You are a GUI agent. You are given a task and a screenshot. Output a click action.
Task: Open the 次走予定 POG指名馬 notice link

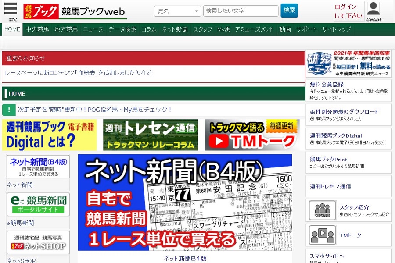pyautogui.click(x=95, y=110)
